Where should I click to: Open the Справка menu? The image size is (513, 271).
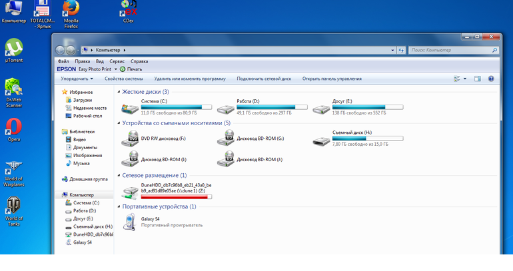[139, 61]
